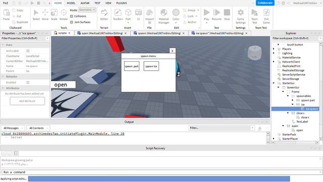The width and height of the screenshot is (323, 182).
Task: Collapse the Attributes properties section
Action: coord(3,88)
